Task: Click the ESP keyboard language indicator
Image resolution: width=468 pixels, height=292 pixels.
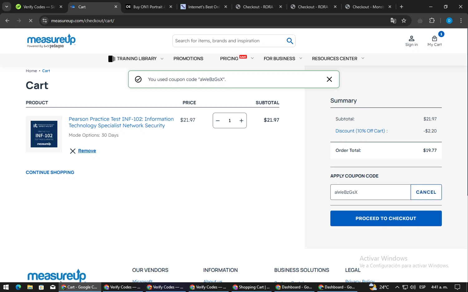Action: tap(422, 287)
